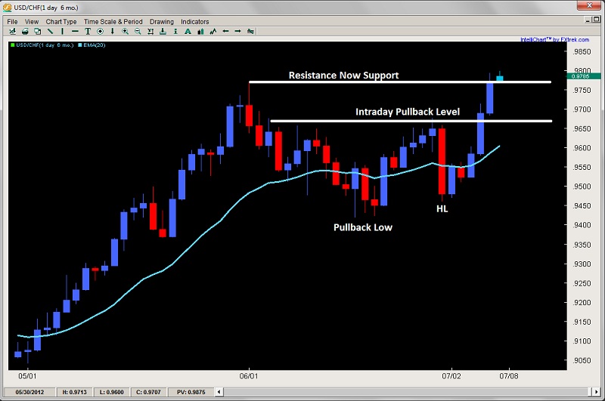The height and width of the screenshot is (401, 605).
Task: Select the horizontal line drawing tool
Action: (75, 31)
